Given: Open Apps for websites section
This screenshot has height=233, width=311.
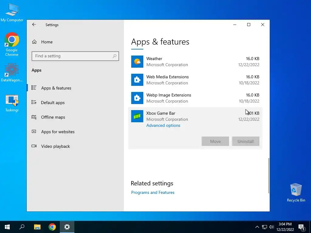Looking at the screenshot, I should 58,132.
